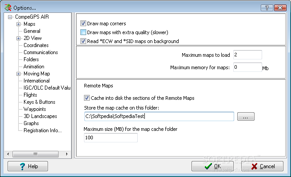Expand the Maps tree node
291x177 pixels.
18,24
